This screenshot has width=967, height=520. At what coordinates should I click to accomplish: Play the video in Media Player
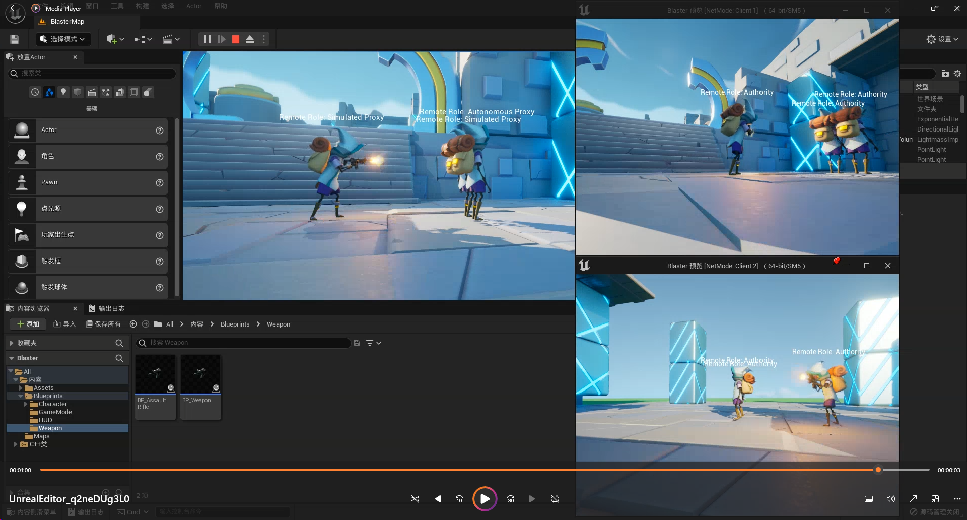pyautogui.click(x=485, y=499)
